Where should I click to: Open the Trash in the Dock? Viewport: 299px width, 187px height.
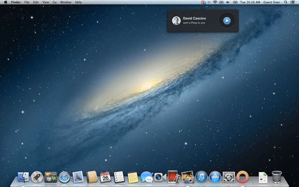click(x=277, y=177)
